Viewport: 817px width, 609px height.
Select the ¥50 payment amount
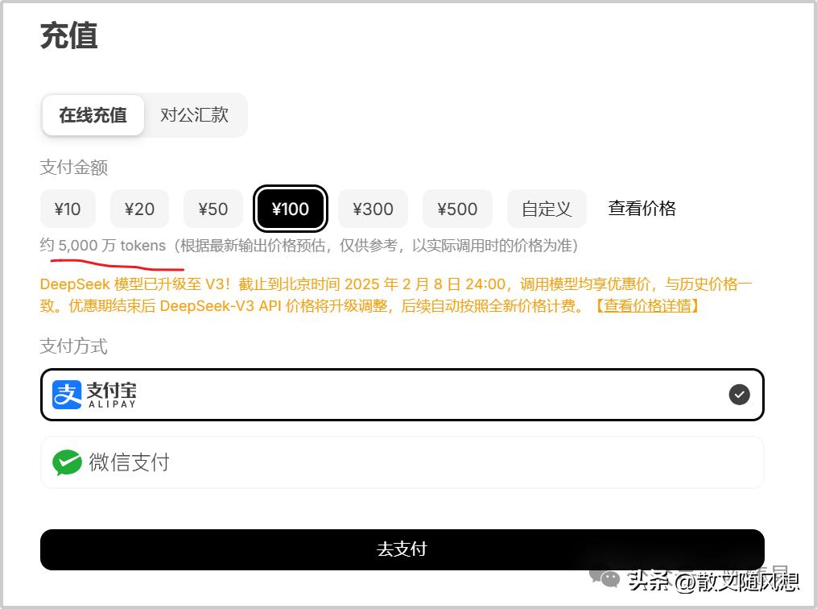click(x=213, y=209)
